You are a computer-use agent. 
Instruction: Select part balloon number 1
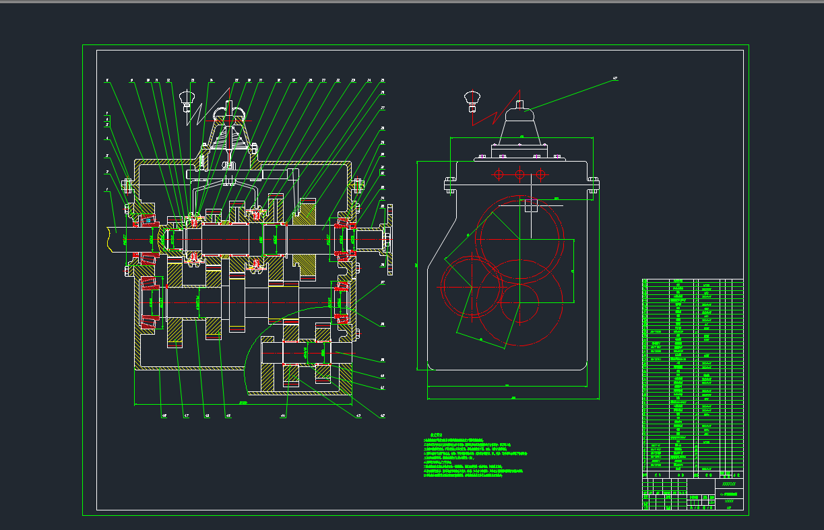coord(106,189)
